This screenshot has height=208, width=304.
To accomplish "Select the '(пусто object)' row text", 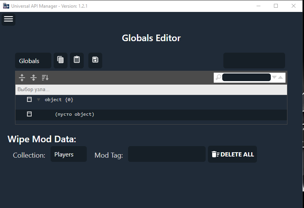I will pos(74,114).
